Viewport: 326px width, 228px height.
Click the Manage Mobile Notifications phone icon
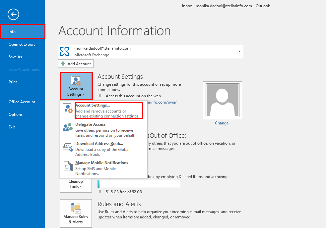coord(68,166)
